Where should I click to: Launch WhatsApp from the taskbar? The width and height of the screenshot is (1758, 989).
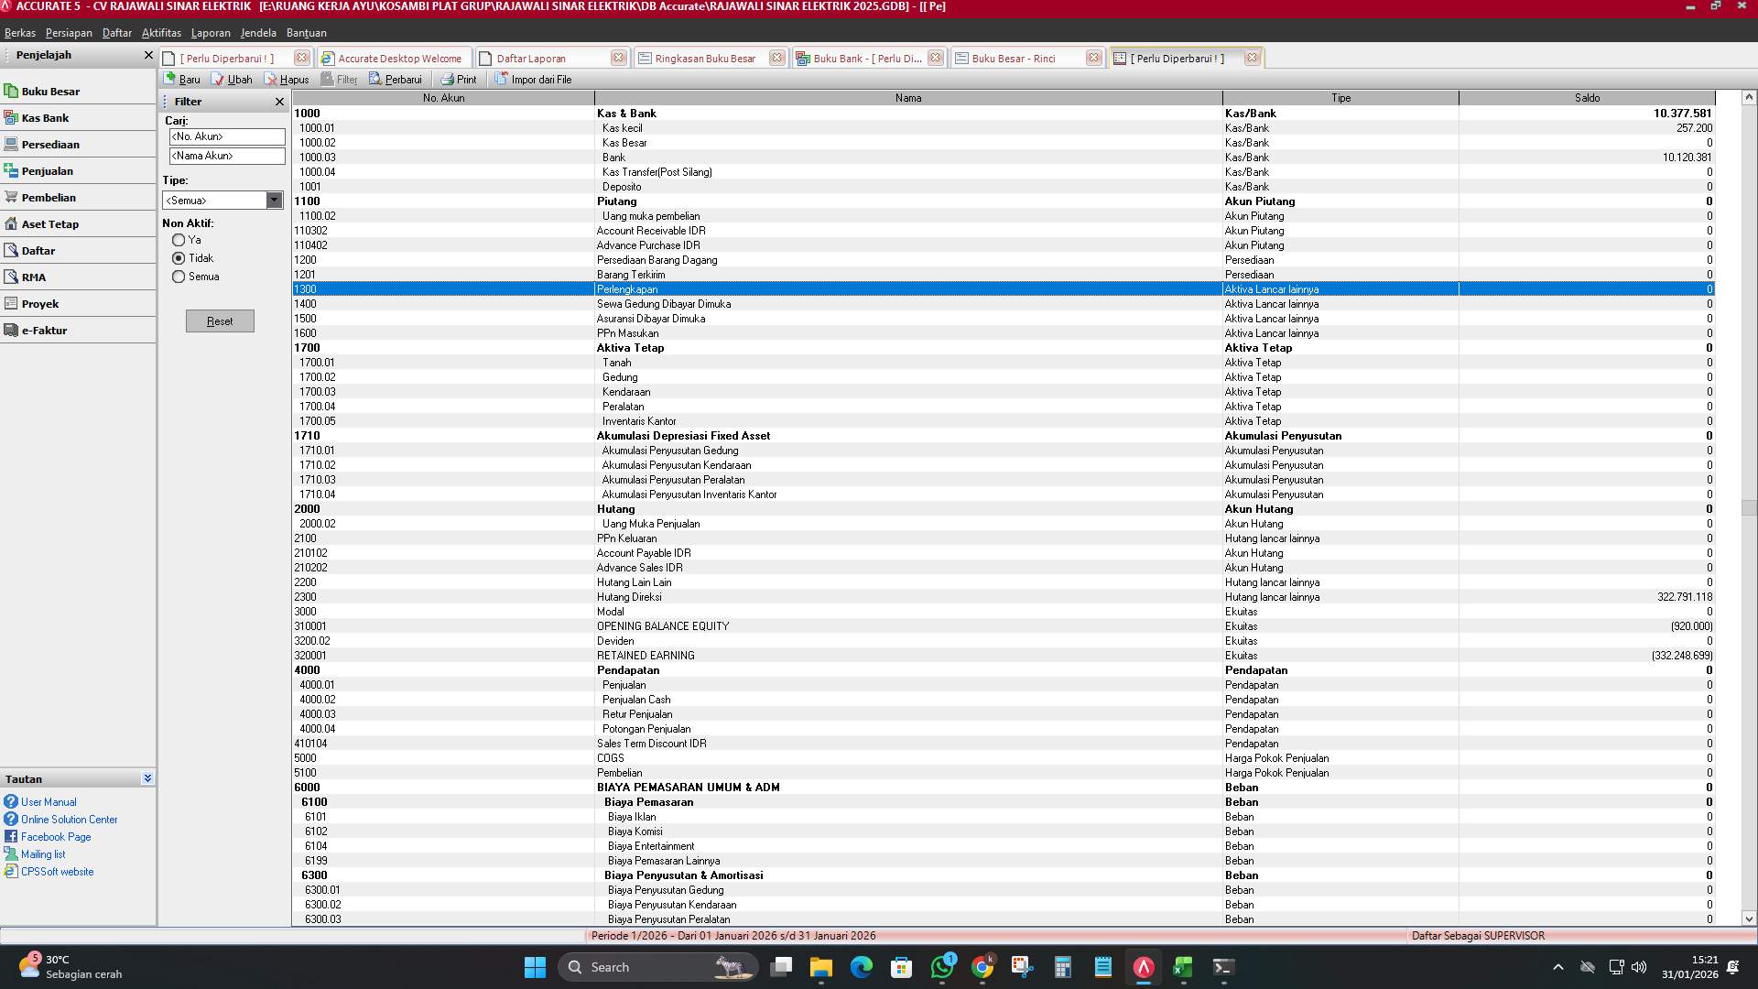(942, 966)
